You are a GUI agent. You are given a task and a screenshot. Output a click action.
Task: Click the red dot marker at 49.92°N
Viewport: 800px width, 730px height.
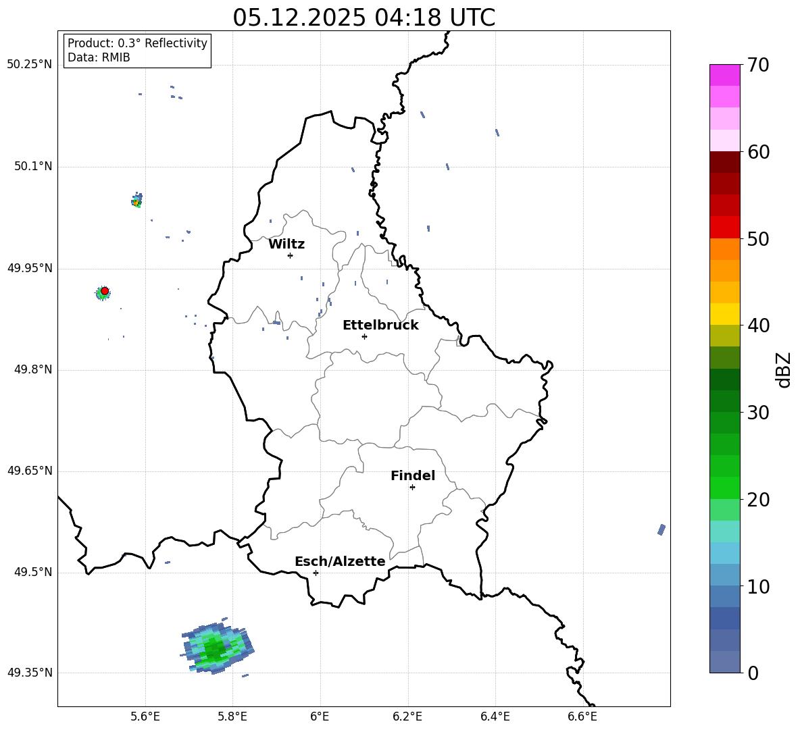tap(105, 291)
